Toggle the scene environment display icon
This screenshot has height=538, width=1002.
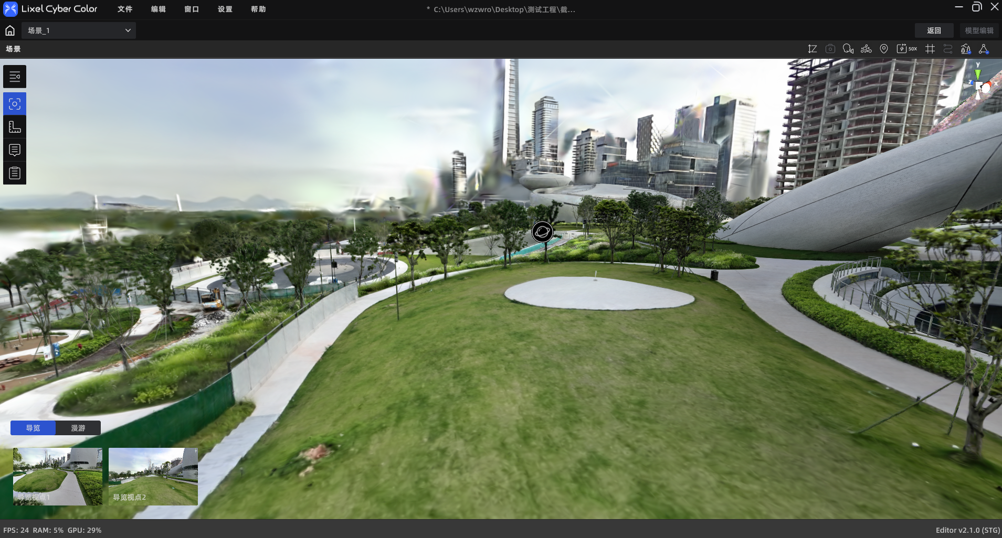point(966,49)
